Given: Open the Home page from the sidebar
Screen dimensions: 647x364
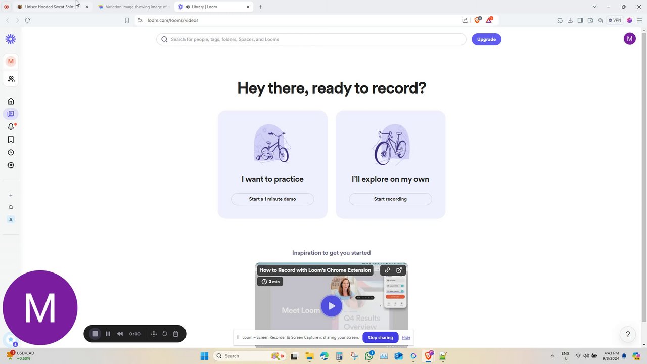Looking at the screenshot, I should pyautogui.click(x=11, y=101).
